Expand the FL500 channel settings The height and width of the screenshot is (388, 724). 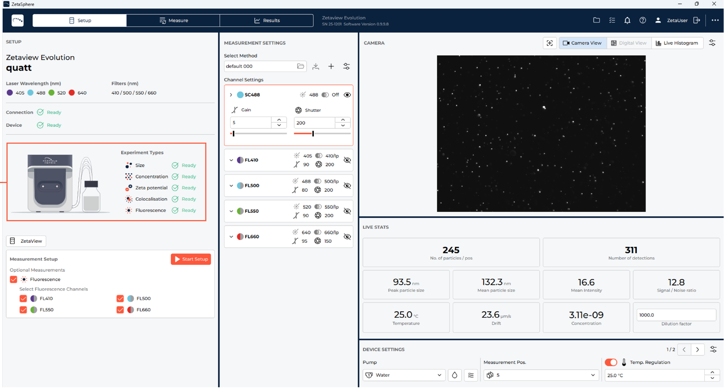click(231, 186)
